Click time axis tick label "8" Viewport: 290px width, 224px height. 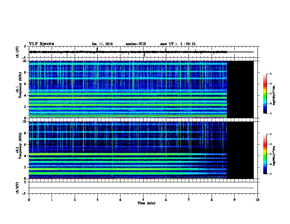click(x=212, y=200)
